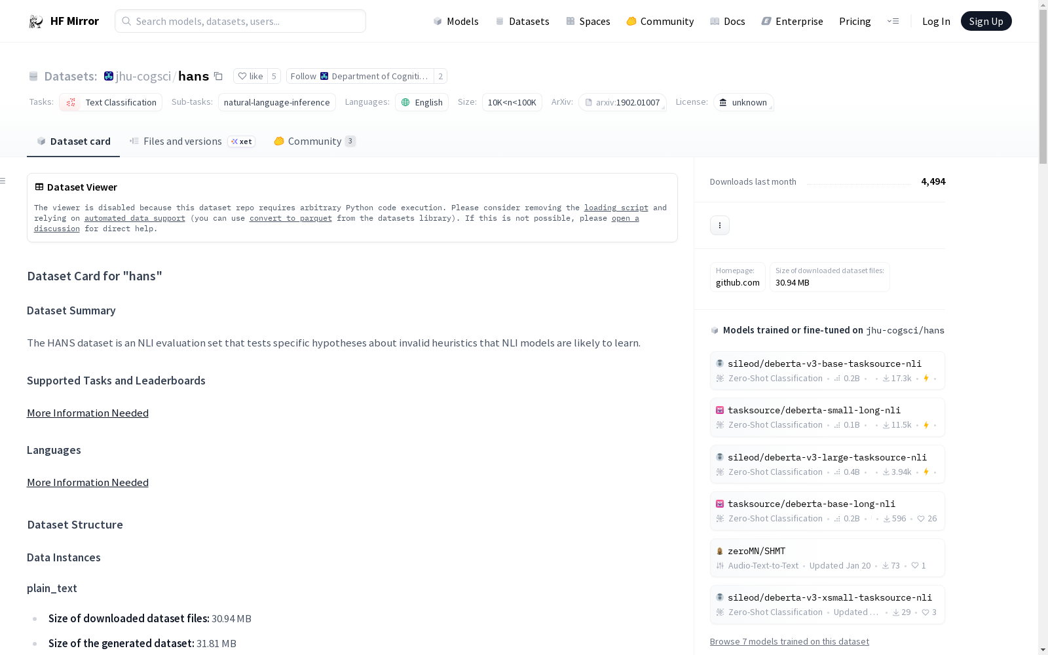
Task: Open the convert to parquet link
Action: pos(291,218)
